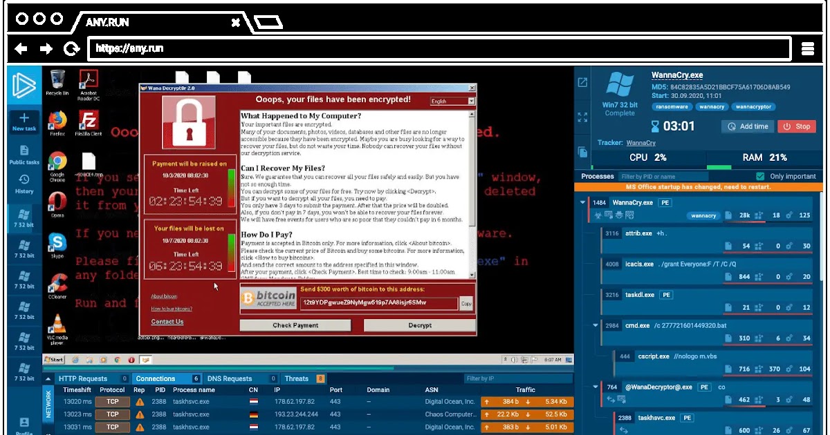Click the ransomware tag
830x435 pixels.
click(673, 107)
